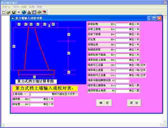Open the first menu in the menu bar

coord(6,6)
